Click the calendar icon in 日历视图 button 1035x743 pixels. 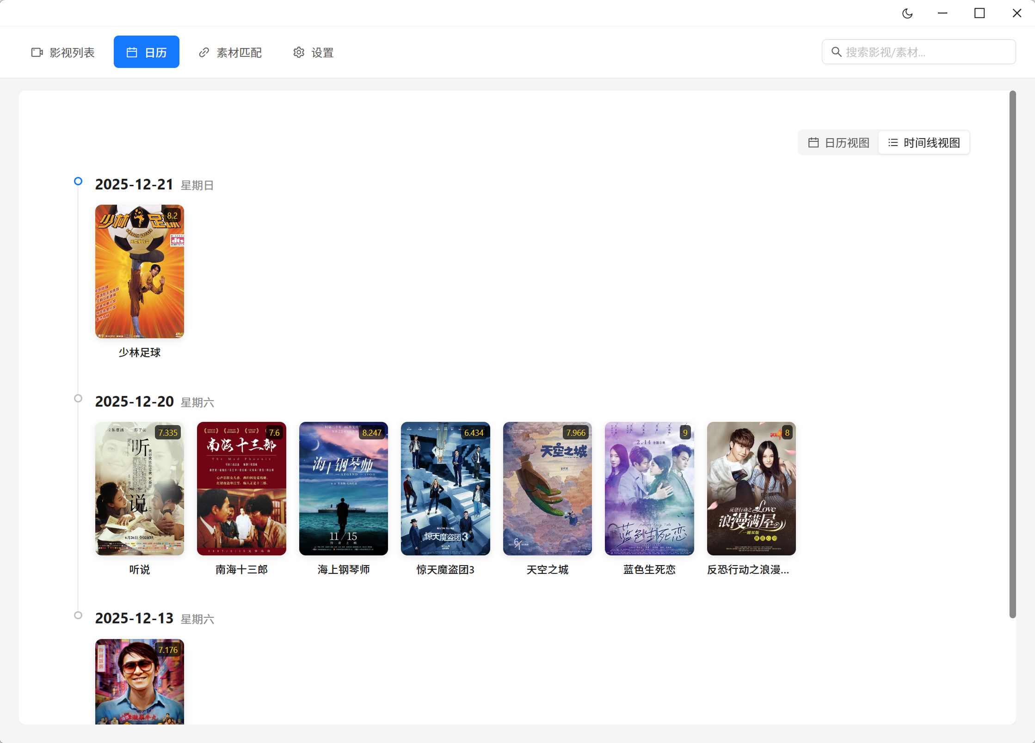click(x=813, y=143)
